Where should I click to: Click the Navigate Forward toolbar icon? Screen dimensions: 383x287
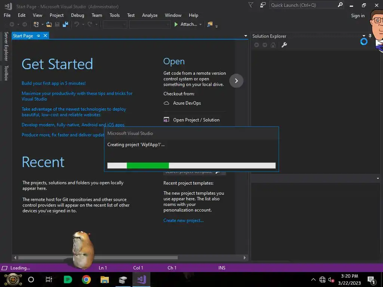[x=25, y=24]
